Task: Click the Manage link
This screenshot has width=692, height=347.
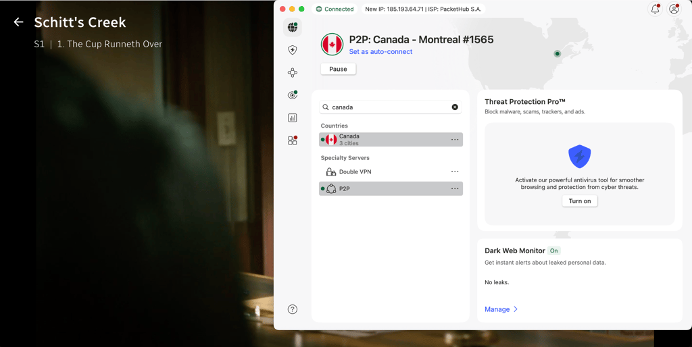Action: [497, 309]
